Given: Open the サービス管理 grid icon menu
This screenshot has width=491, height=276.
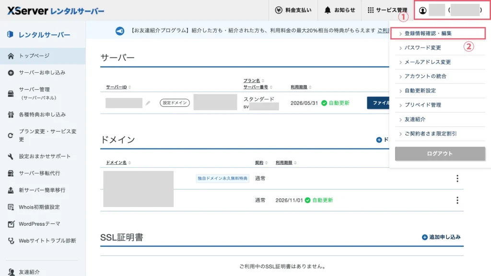Looking at the screenshot, I should [x=371, y=10].
